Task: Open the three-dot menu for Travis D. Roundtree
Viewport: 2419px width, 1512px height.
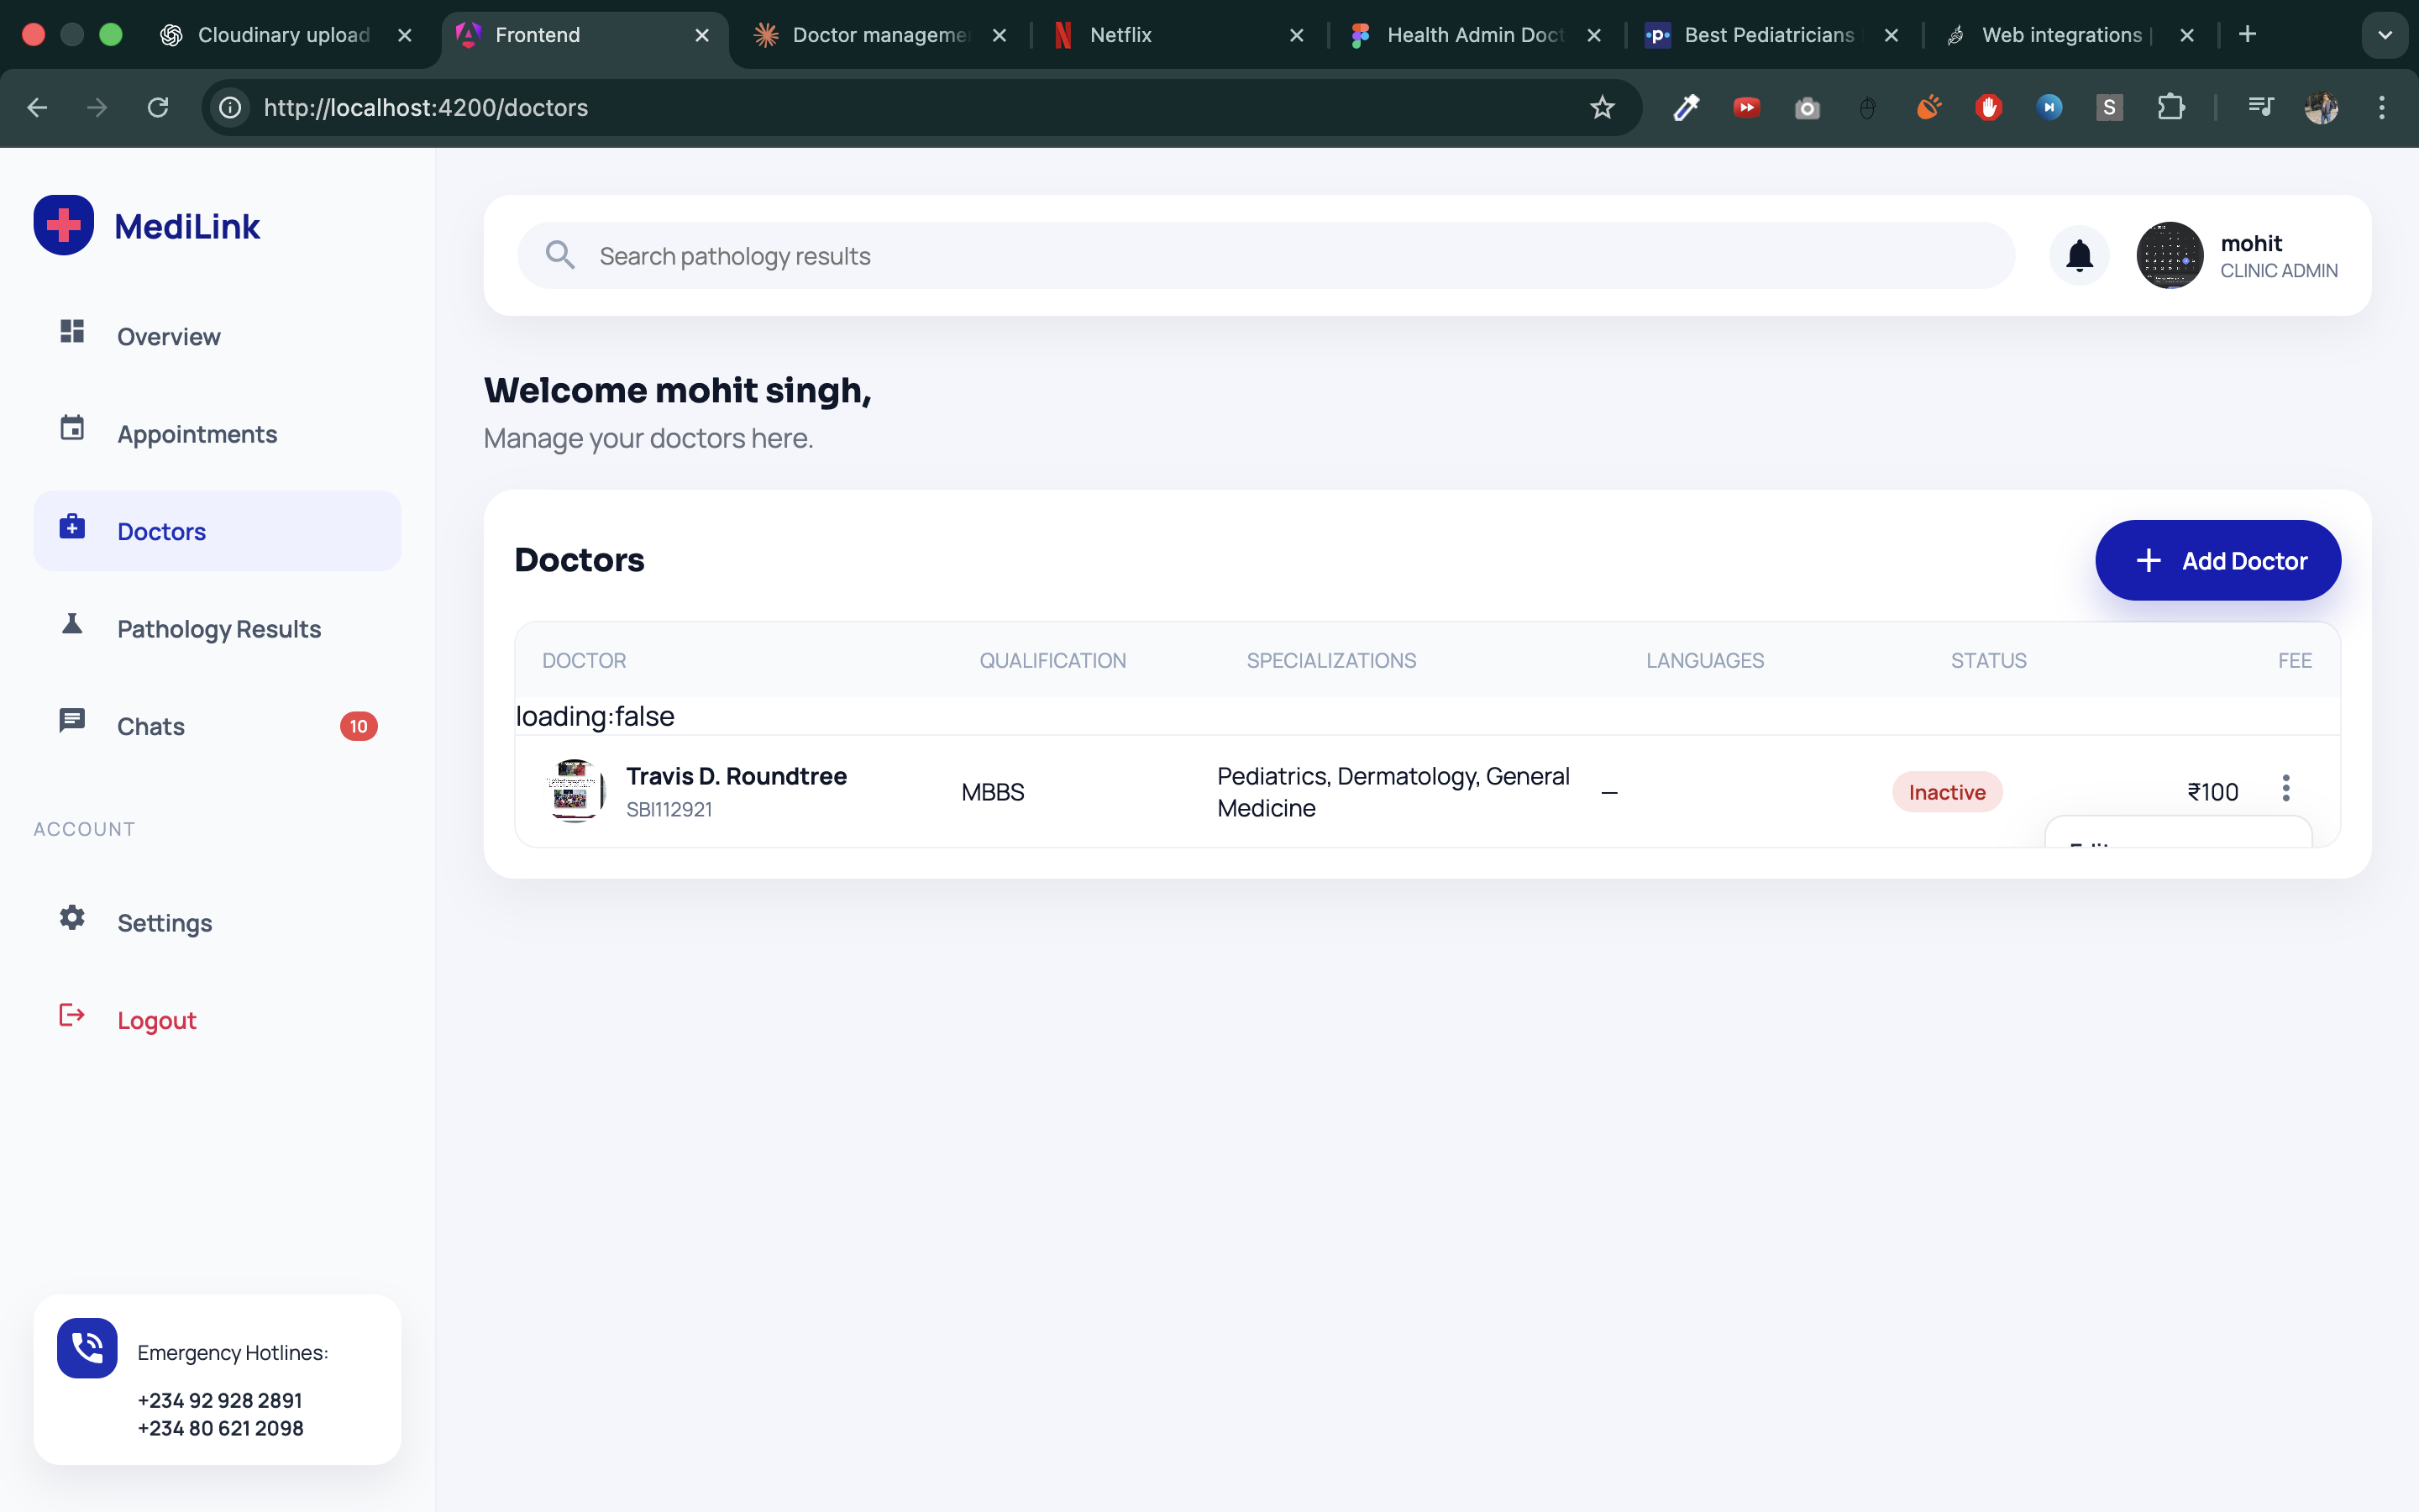Action: click(2285, 789)
